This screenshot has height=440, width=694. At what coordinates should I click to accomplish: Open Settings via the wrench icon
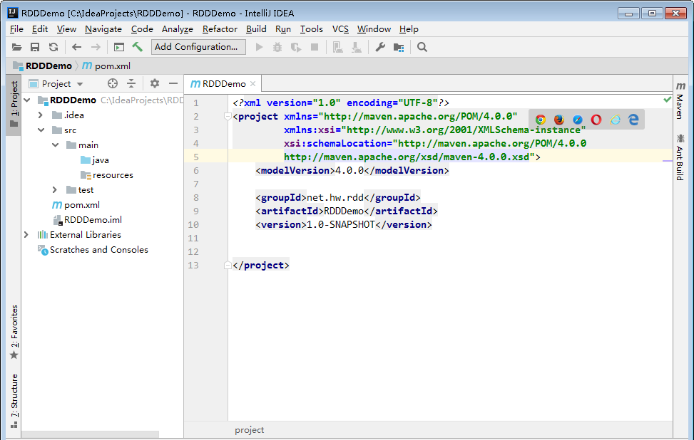click(380, 47)
